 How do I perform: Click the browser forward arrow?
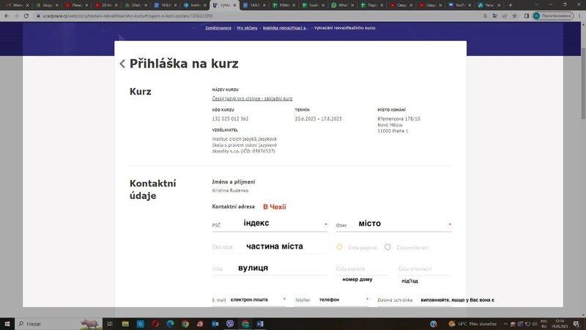point(16,15)
